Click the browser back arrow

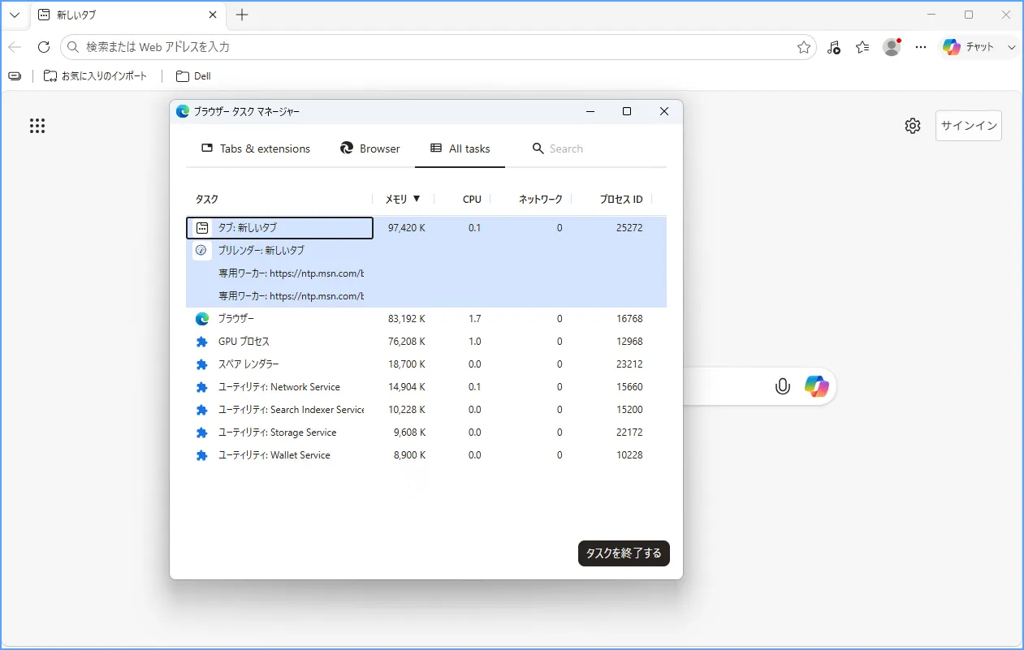[x=15, y=47]
